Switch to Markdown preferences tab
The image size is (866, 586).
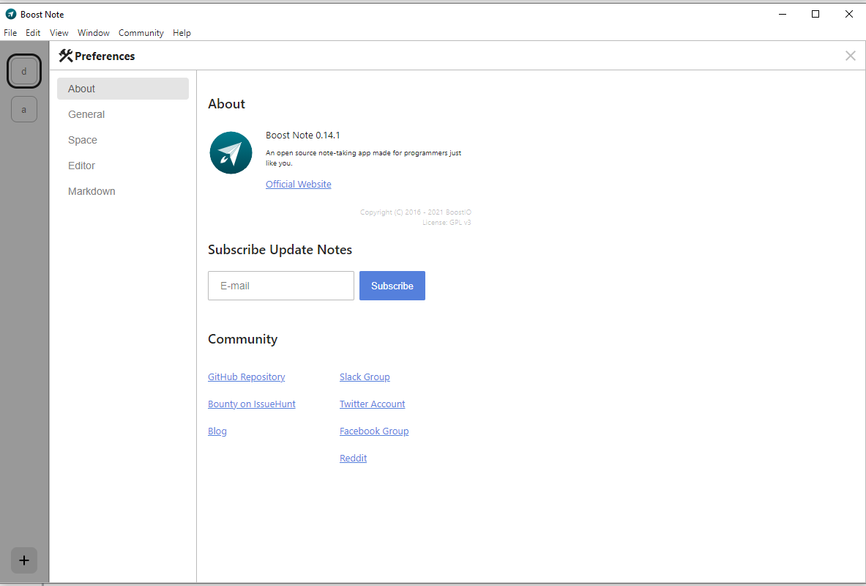122,191
